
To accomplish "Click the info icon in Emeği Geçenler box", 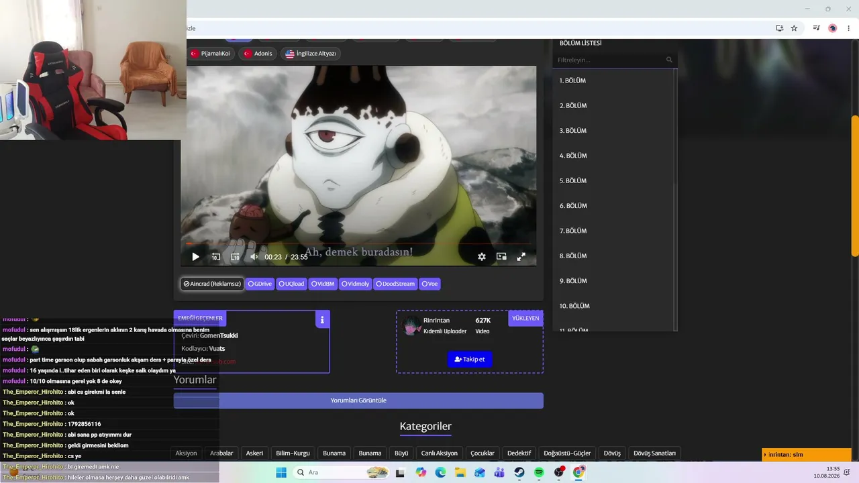I will [x=322, y=320].
